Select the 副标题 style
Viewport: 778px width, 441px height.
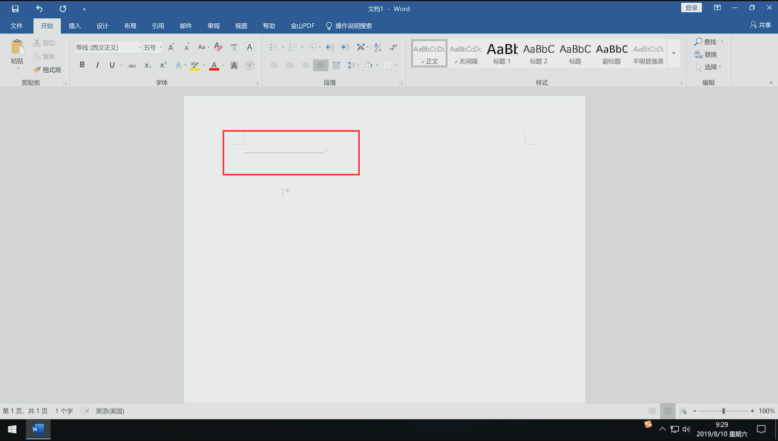612,53
